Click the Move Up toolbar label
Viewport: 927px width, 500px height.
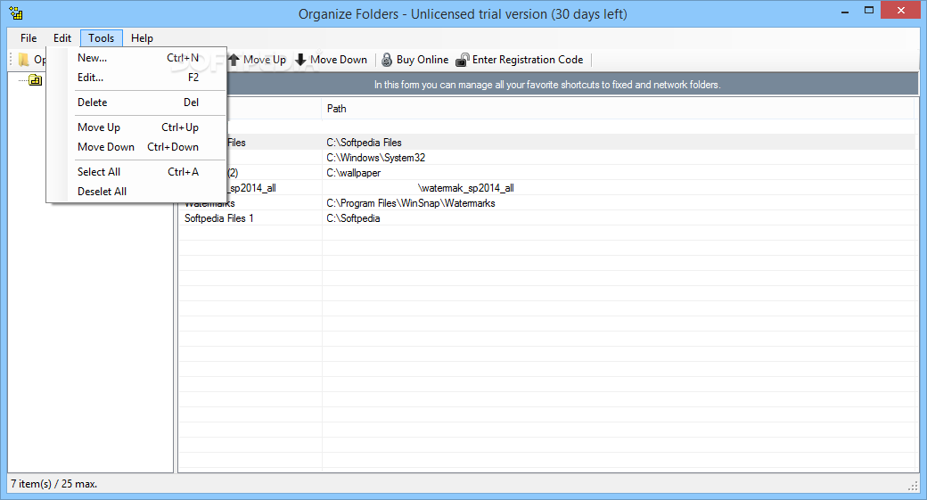coord(264,60)
